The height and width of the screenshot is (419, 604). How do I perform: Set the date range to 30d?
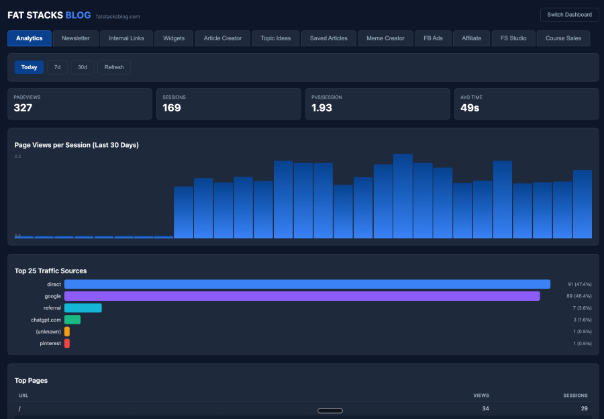pos(82,67)
